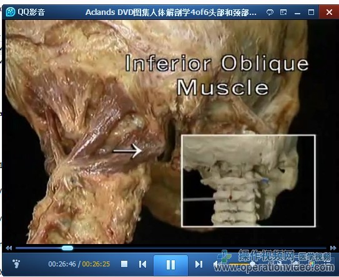Click the total duration 00:26:25 display
339x277 pixels.
coord(96,264)
